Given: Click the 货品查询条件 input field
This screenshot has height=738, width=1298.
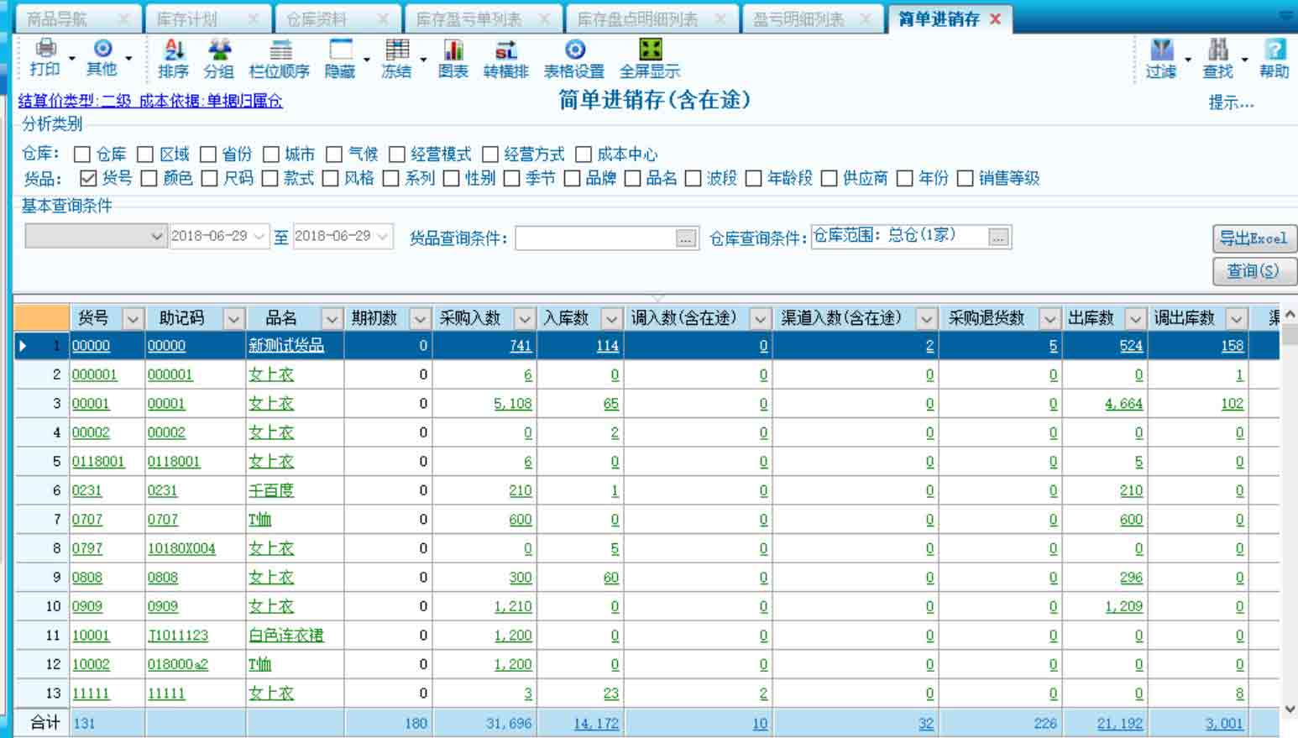Looking at the screenshot, I should click(596, 238).
